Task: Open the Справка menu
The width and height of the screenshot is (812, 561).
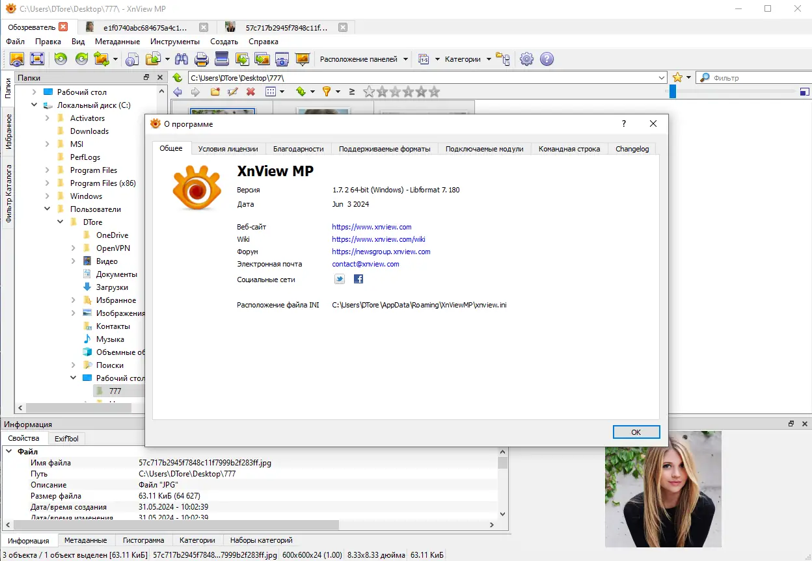Action: pos(264,42)
